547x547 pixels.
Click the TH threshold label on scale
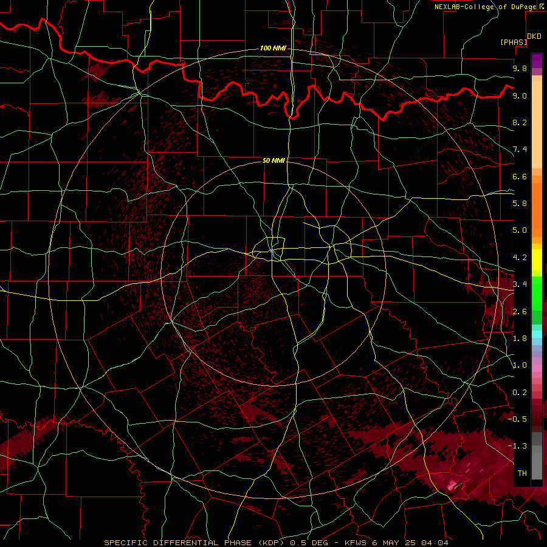click(x=522, y=473)
